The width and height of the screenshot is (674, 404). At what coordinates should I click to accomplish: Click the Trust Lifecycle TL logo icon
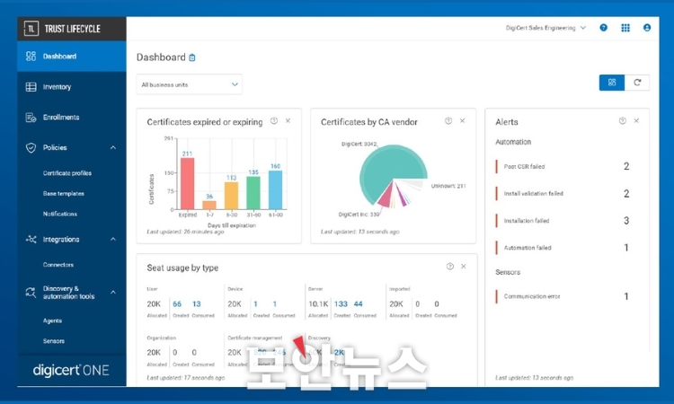click(x=31, y=29)
